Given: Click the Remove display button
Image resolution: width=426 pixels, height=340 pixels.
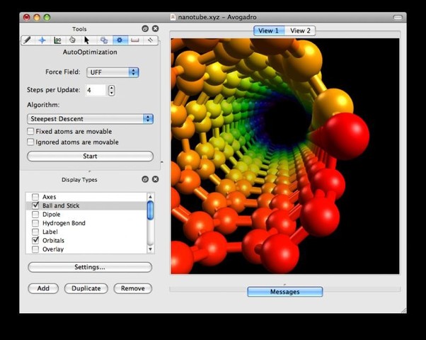Looking at the screenshot, I should click(133, 288).
